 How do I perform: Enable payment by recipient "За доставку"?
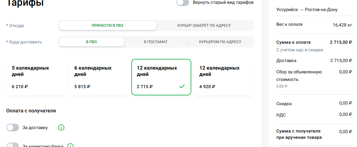click(13, 127)
